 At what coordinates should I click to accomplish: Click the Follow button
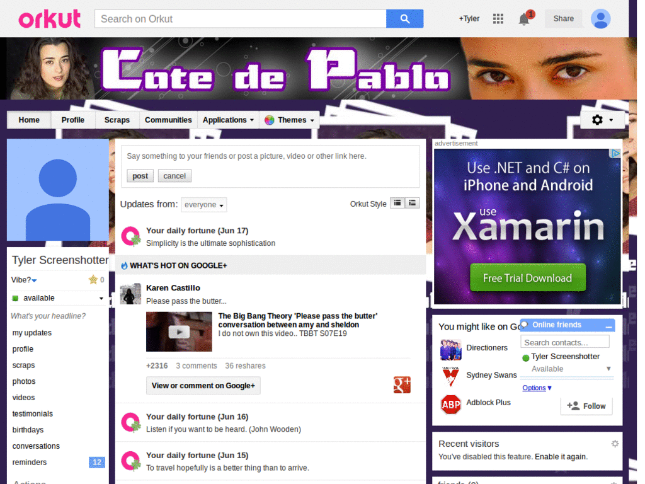[586, 406]
